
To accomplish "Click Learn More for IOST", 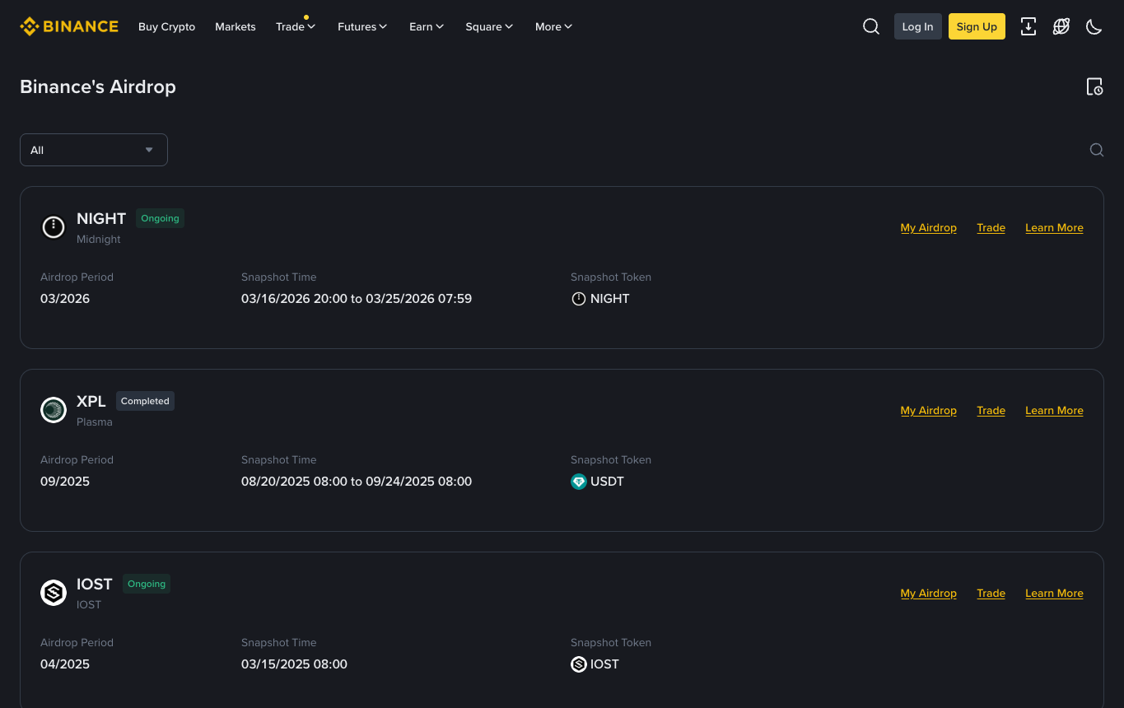I will point(1054,594).
